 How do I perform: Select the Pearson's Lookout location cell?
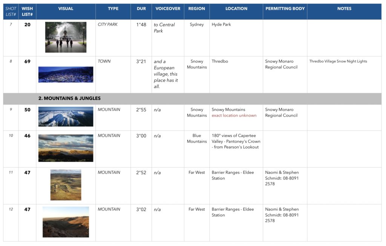click(x=236, y=149)
